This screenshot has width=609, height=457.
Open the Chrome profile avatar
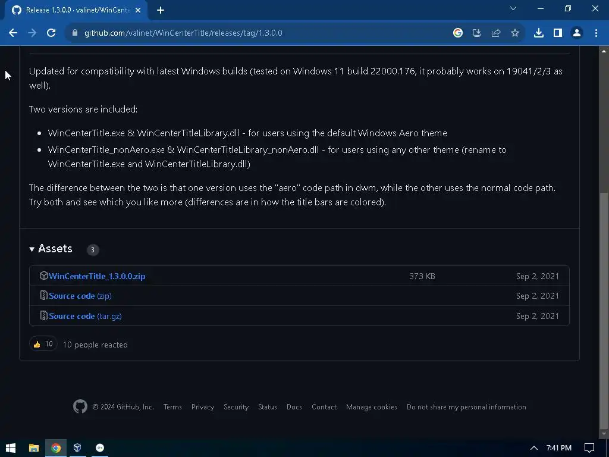click(577, 33)
